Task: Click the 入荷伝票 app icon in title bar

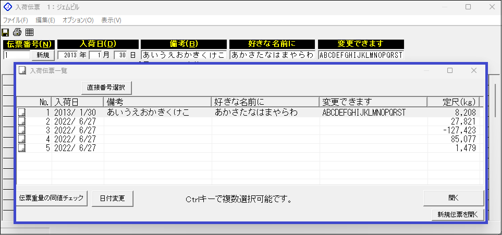Action: 7,7
